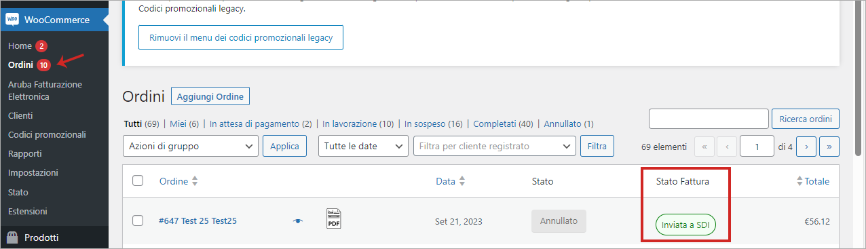This screenshot has height=249, width=866.
Task: Open Aruba Fatturazione Elettronica menu item
Action: point(45,90)
